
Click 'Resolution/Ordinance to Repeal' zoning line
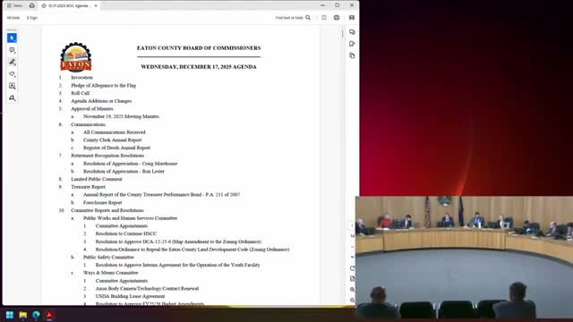(192, 250)
